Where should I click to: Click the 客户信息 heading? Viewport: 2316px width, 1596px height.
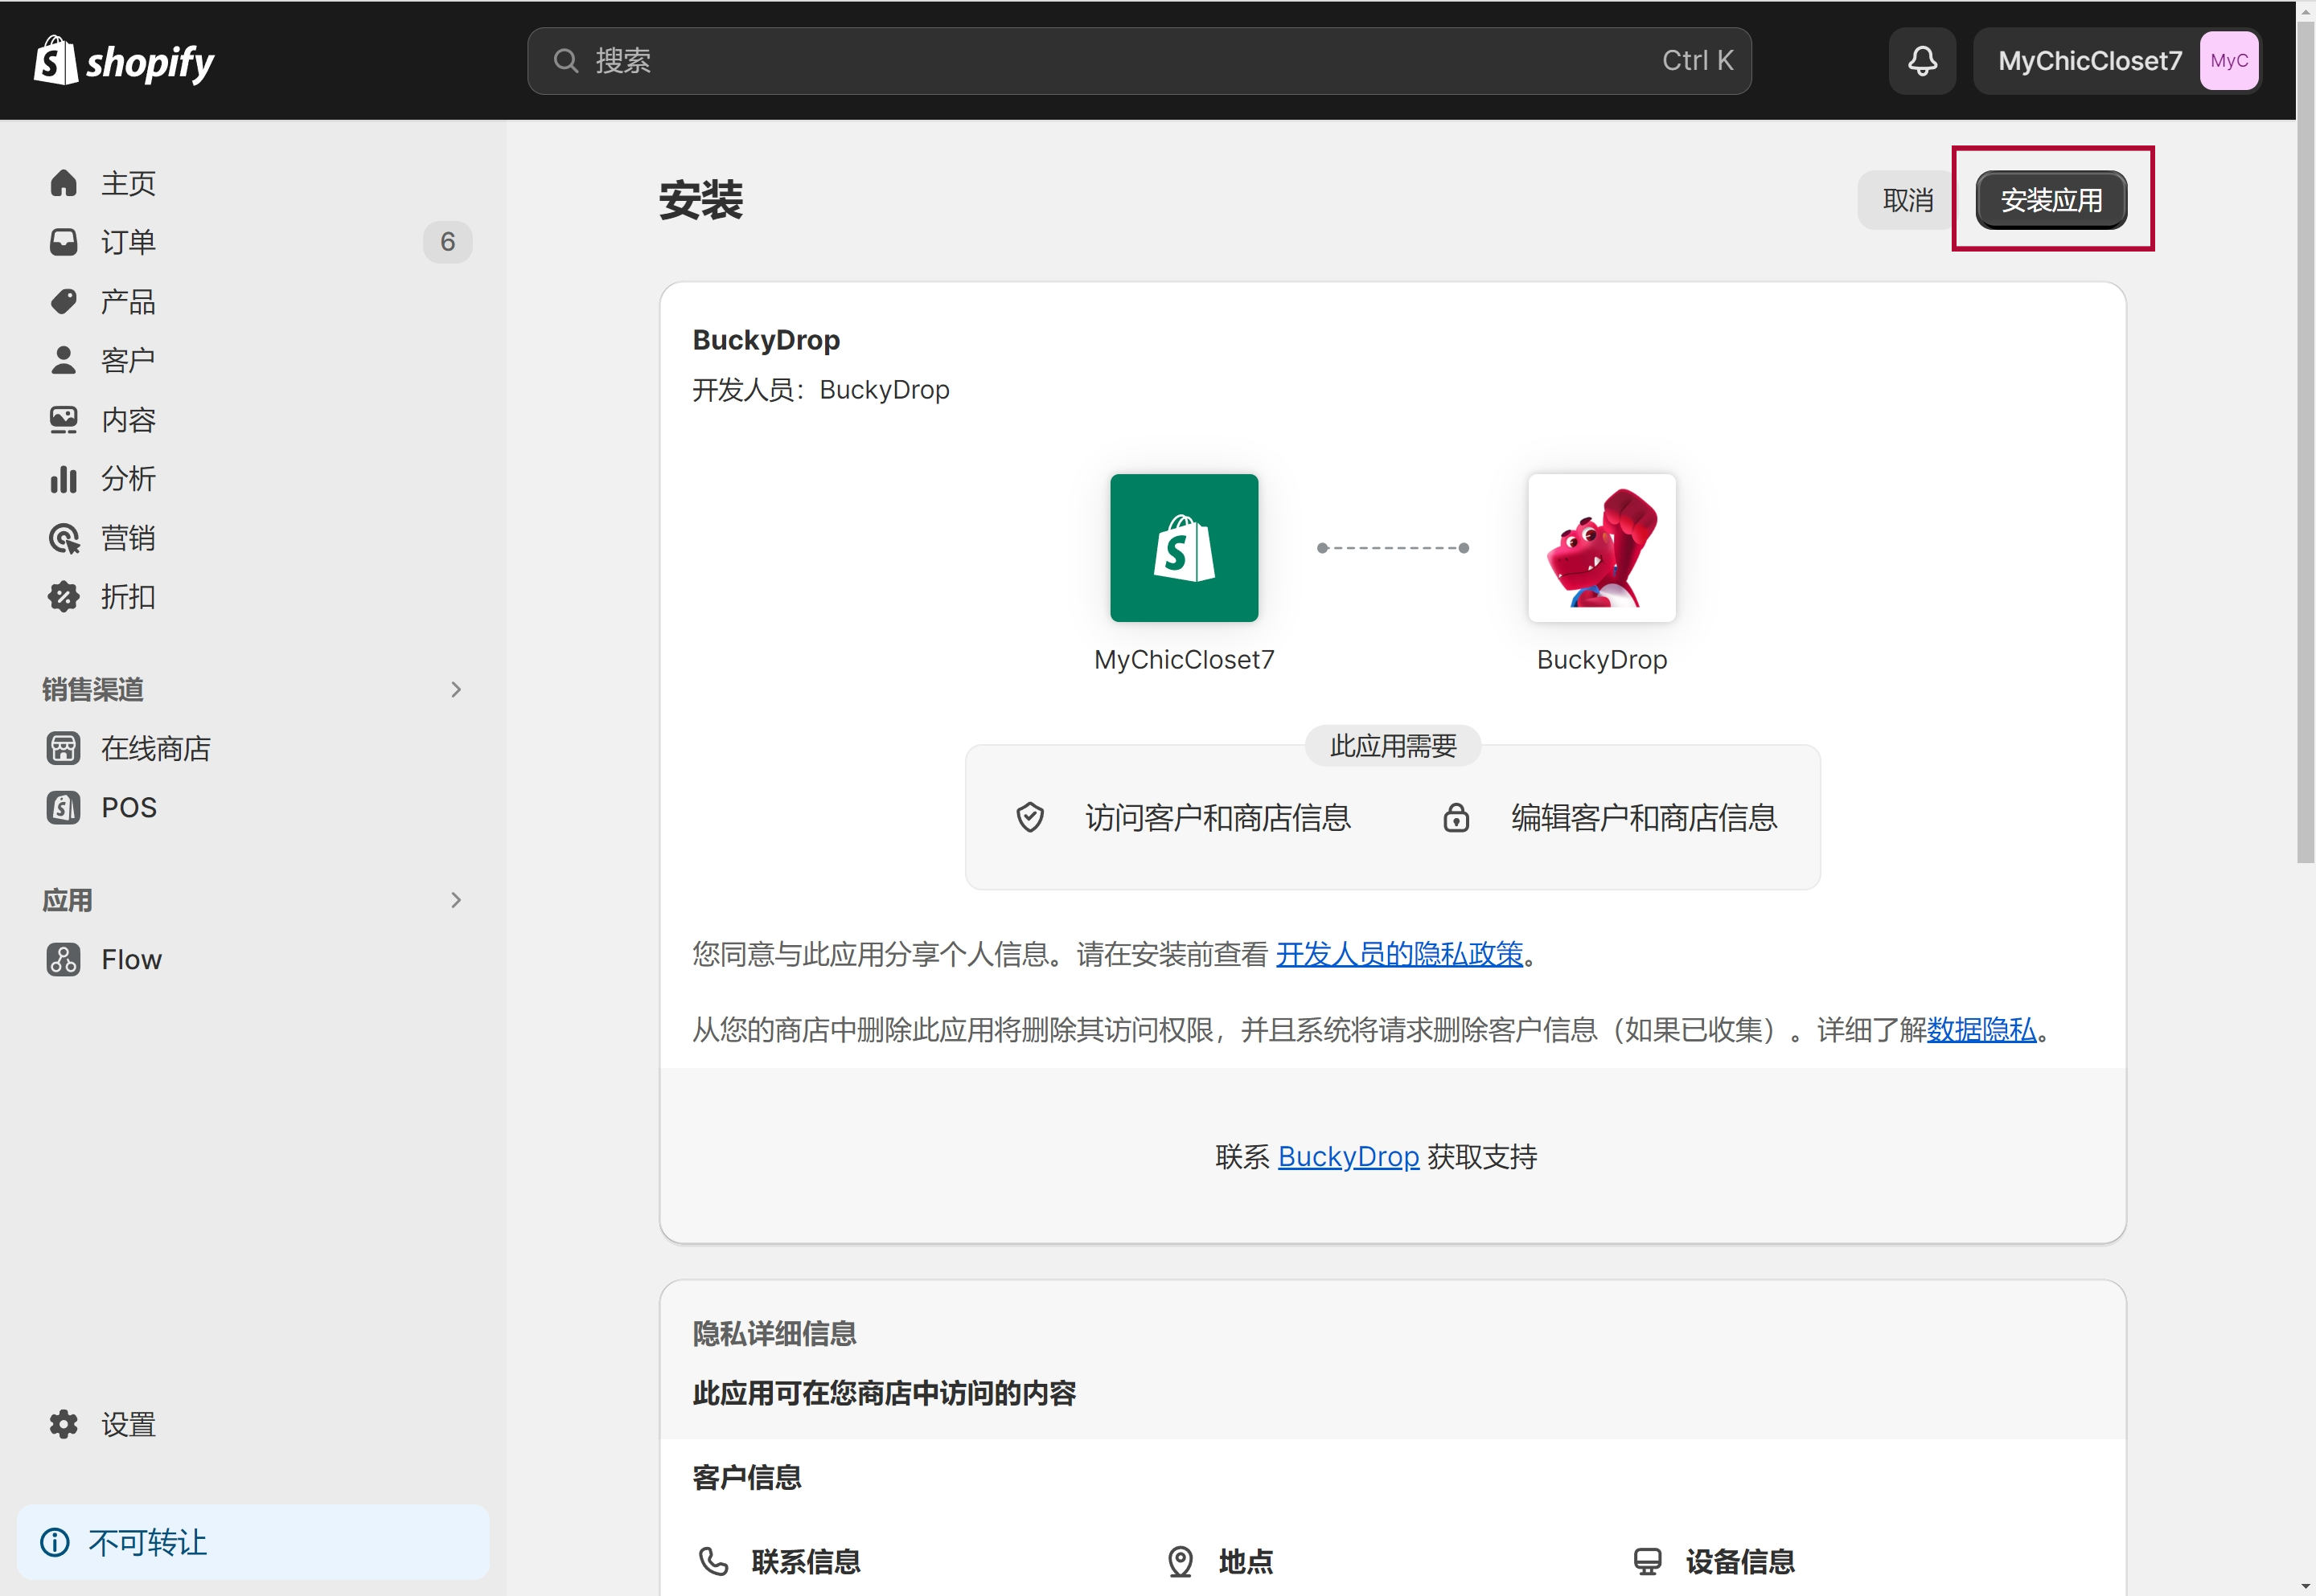746,1477
